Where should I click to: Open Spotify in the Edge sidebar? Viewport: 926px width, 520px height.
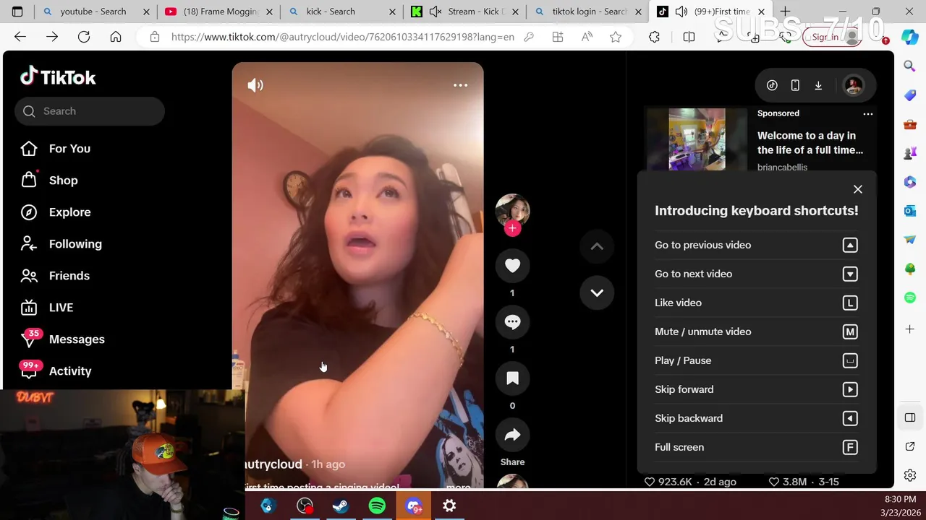(910, 298)
